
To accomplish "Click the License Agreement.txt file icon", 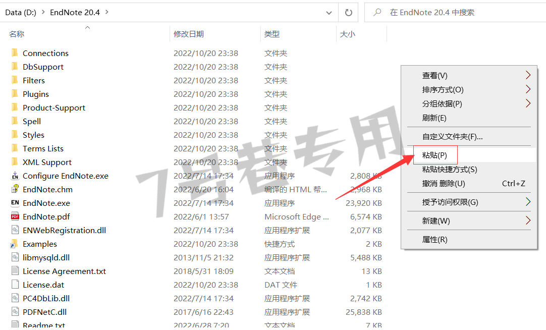I will point(15,271).
